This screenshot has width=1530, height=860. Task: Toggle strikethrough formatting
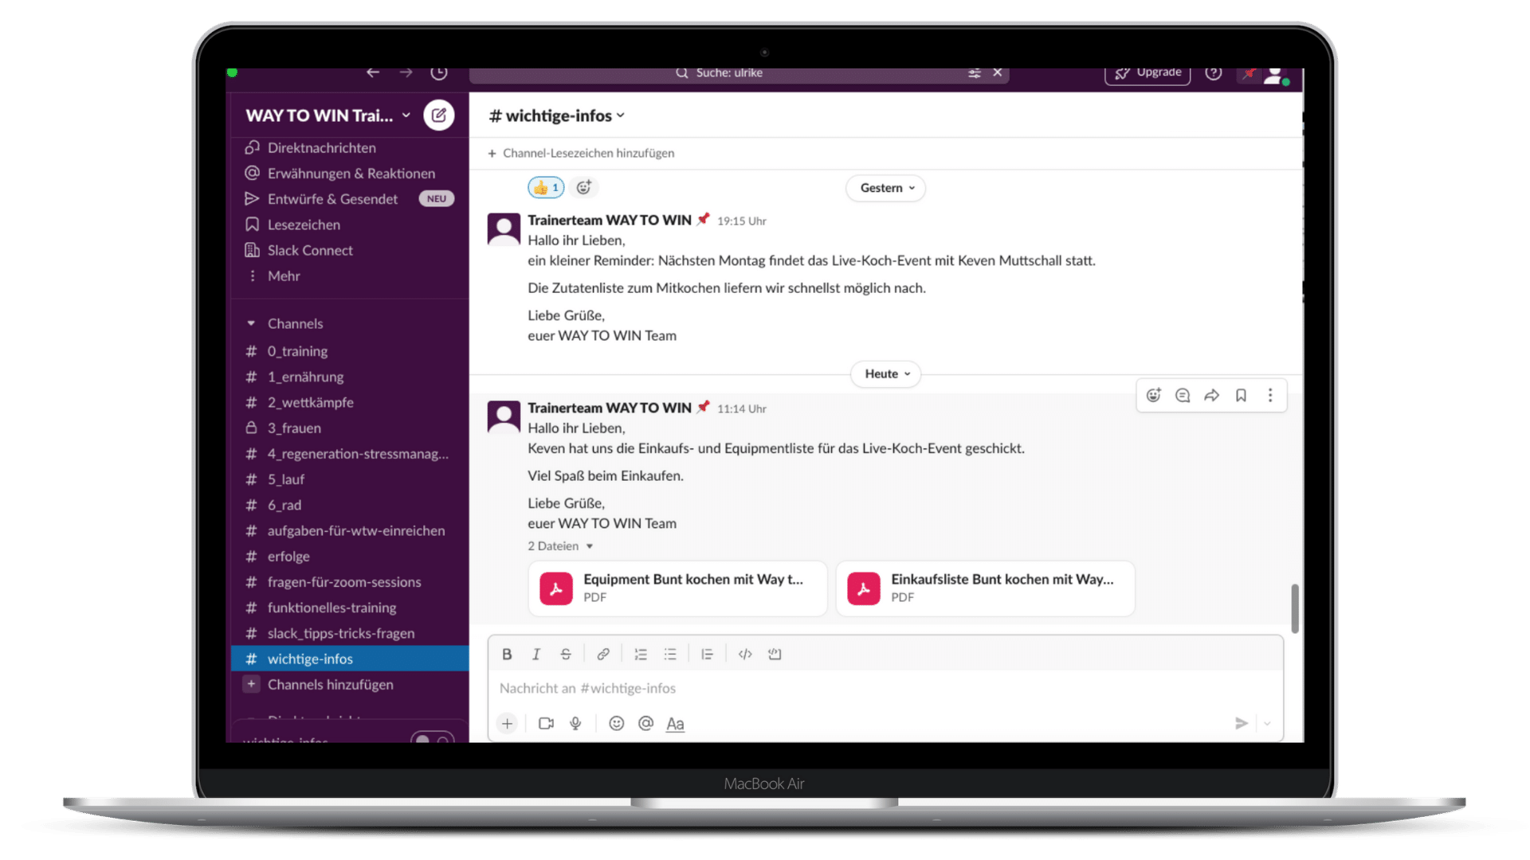point(566,655)
